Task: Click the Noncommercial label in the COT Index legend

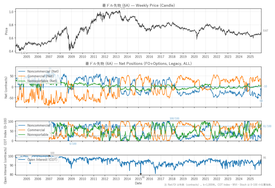Action: (39, 125)
